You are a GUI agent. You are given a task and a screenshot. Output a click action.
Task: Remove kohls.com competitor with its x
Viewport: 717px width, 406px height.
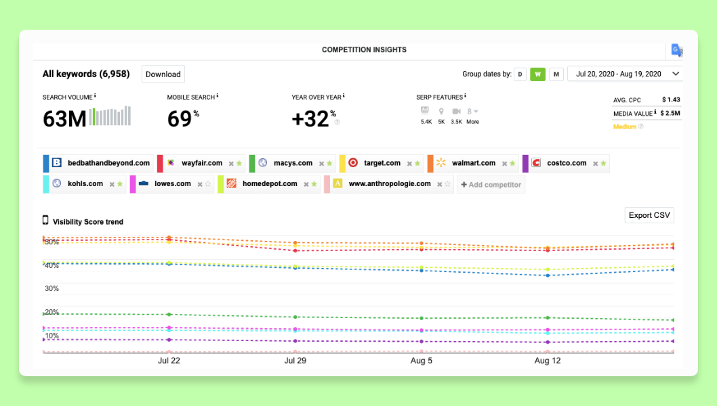click(x=112, y=184)
